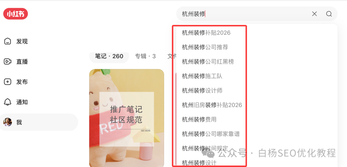Open 推广笔记社区规范 note thumbnail

point(127,118)
